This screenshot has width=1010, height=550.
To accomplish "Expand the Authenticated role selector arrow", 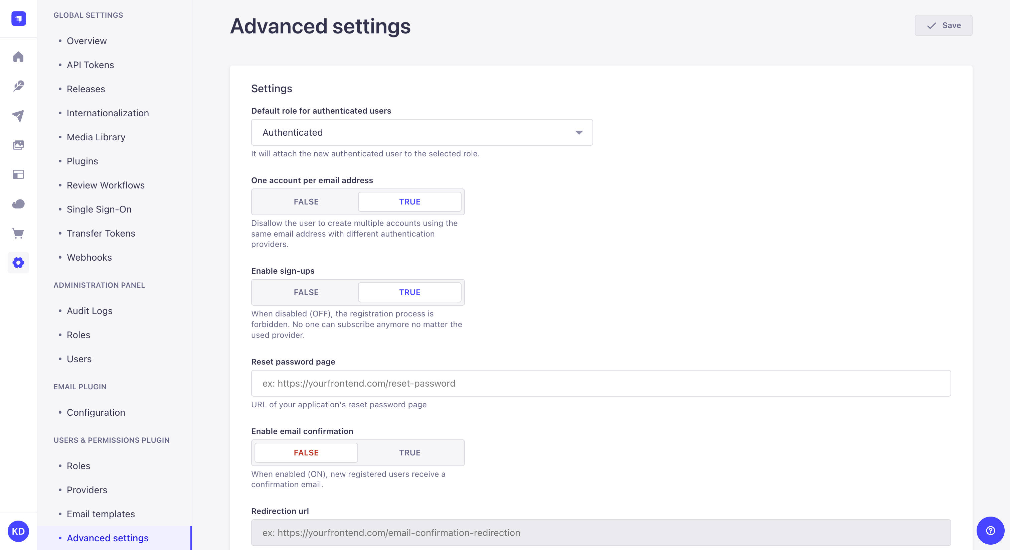I will [579, 132].
